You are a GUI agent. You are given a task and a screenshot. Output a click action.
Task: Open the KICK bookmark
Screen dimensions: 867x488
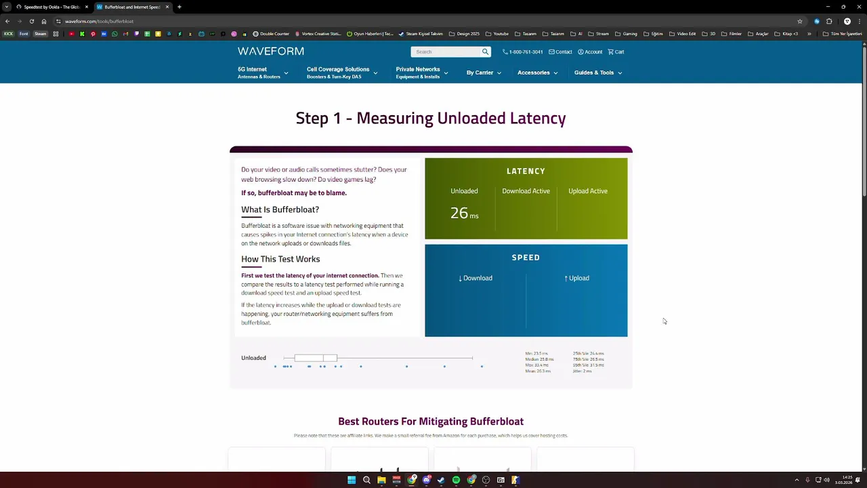tap(8, 34)
